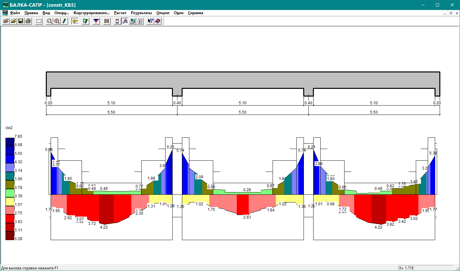The width and height of the screenshot is (460, 271).
Task: Toggle the diagram curve view button
Action: pos(125,21)
